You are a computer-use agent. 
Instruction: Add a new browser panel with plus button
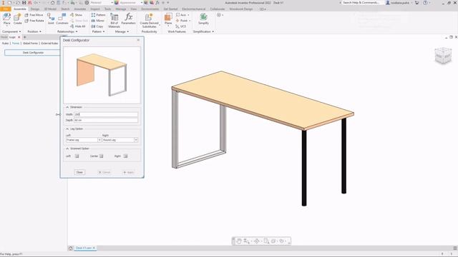25,37
